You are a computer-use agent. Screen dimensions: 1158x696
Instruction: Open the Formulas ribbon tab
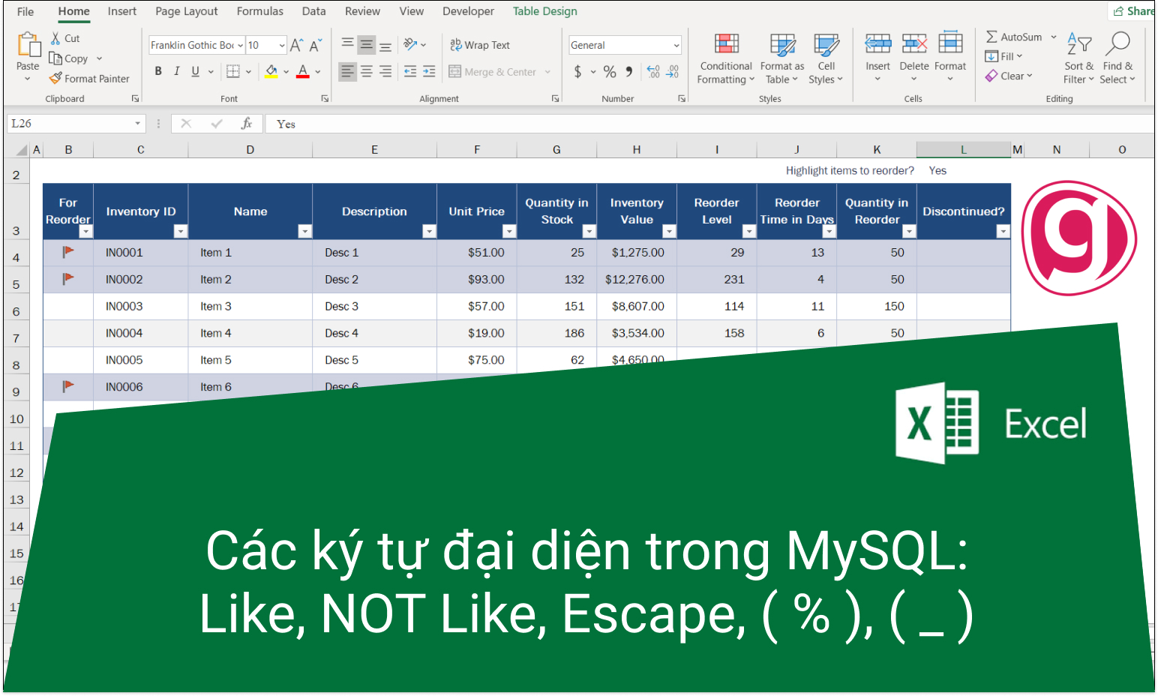(259, 11)
